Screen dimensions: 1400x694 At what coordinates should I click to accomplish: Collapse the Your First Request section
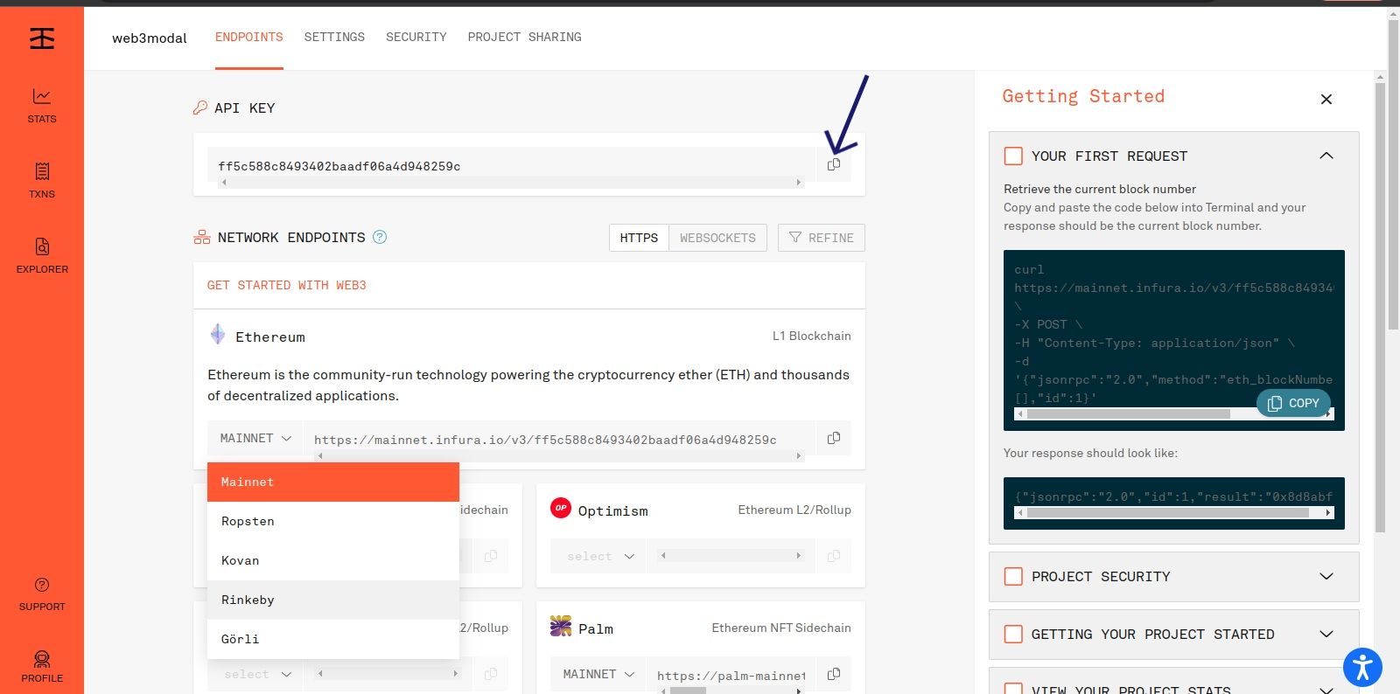pos(1326,156)
